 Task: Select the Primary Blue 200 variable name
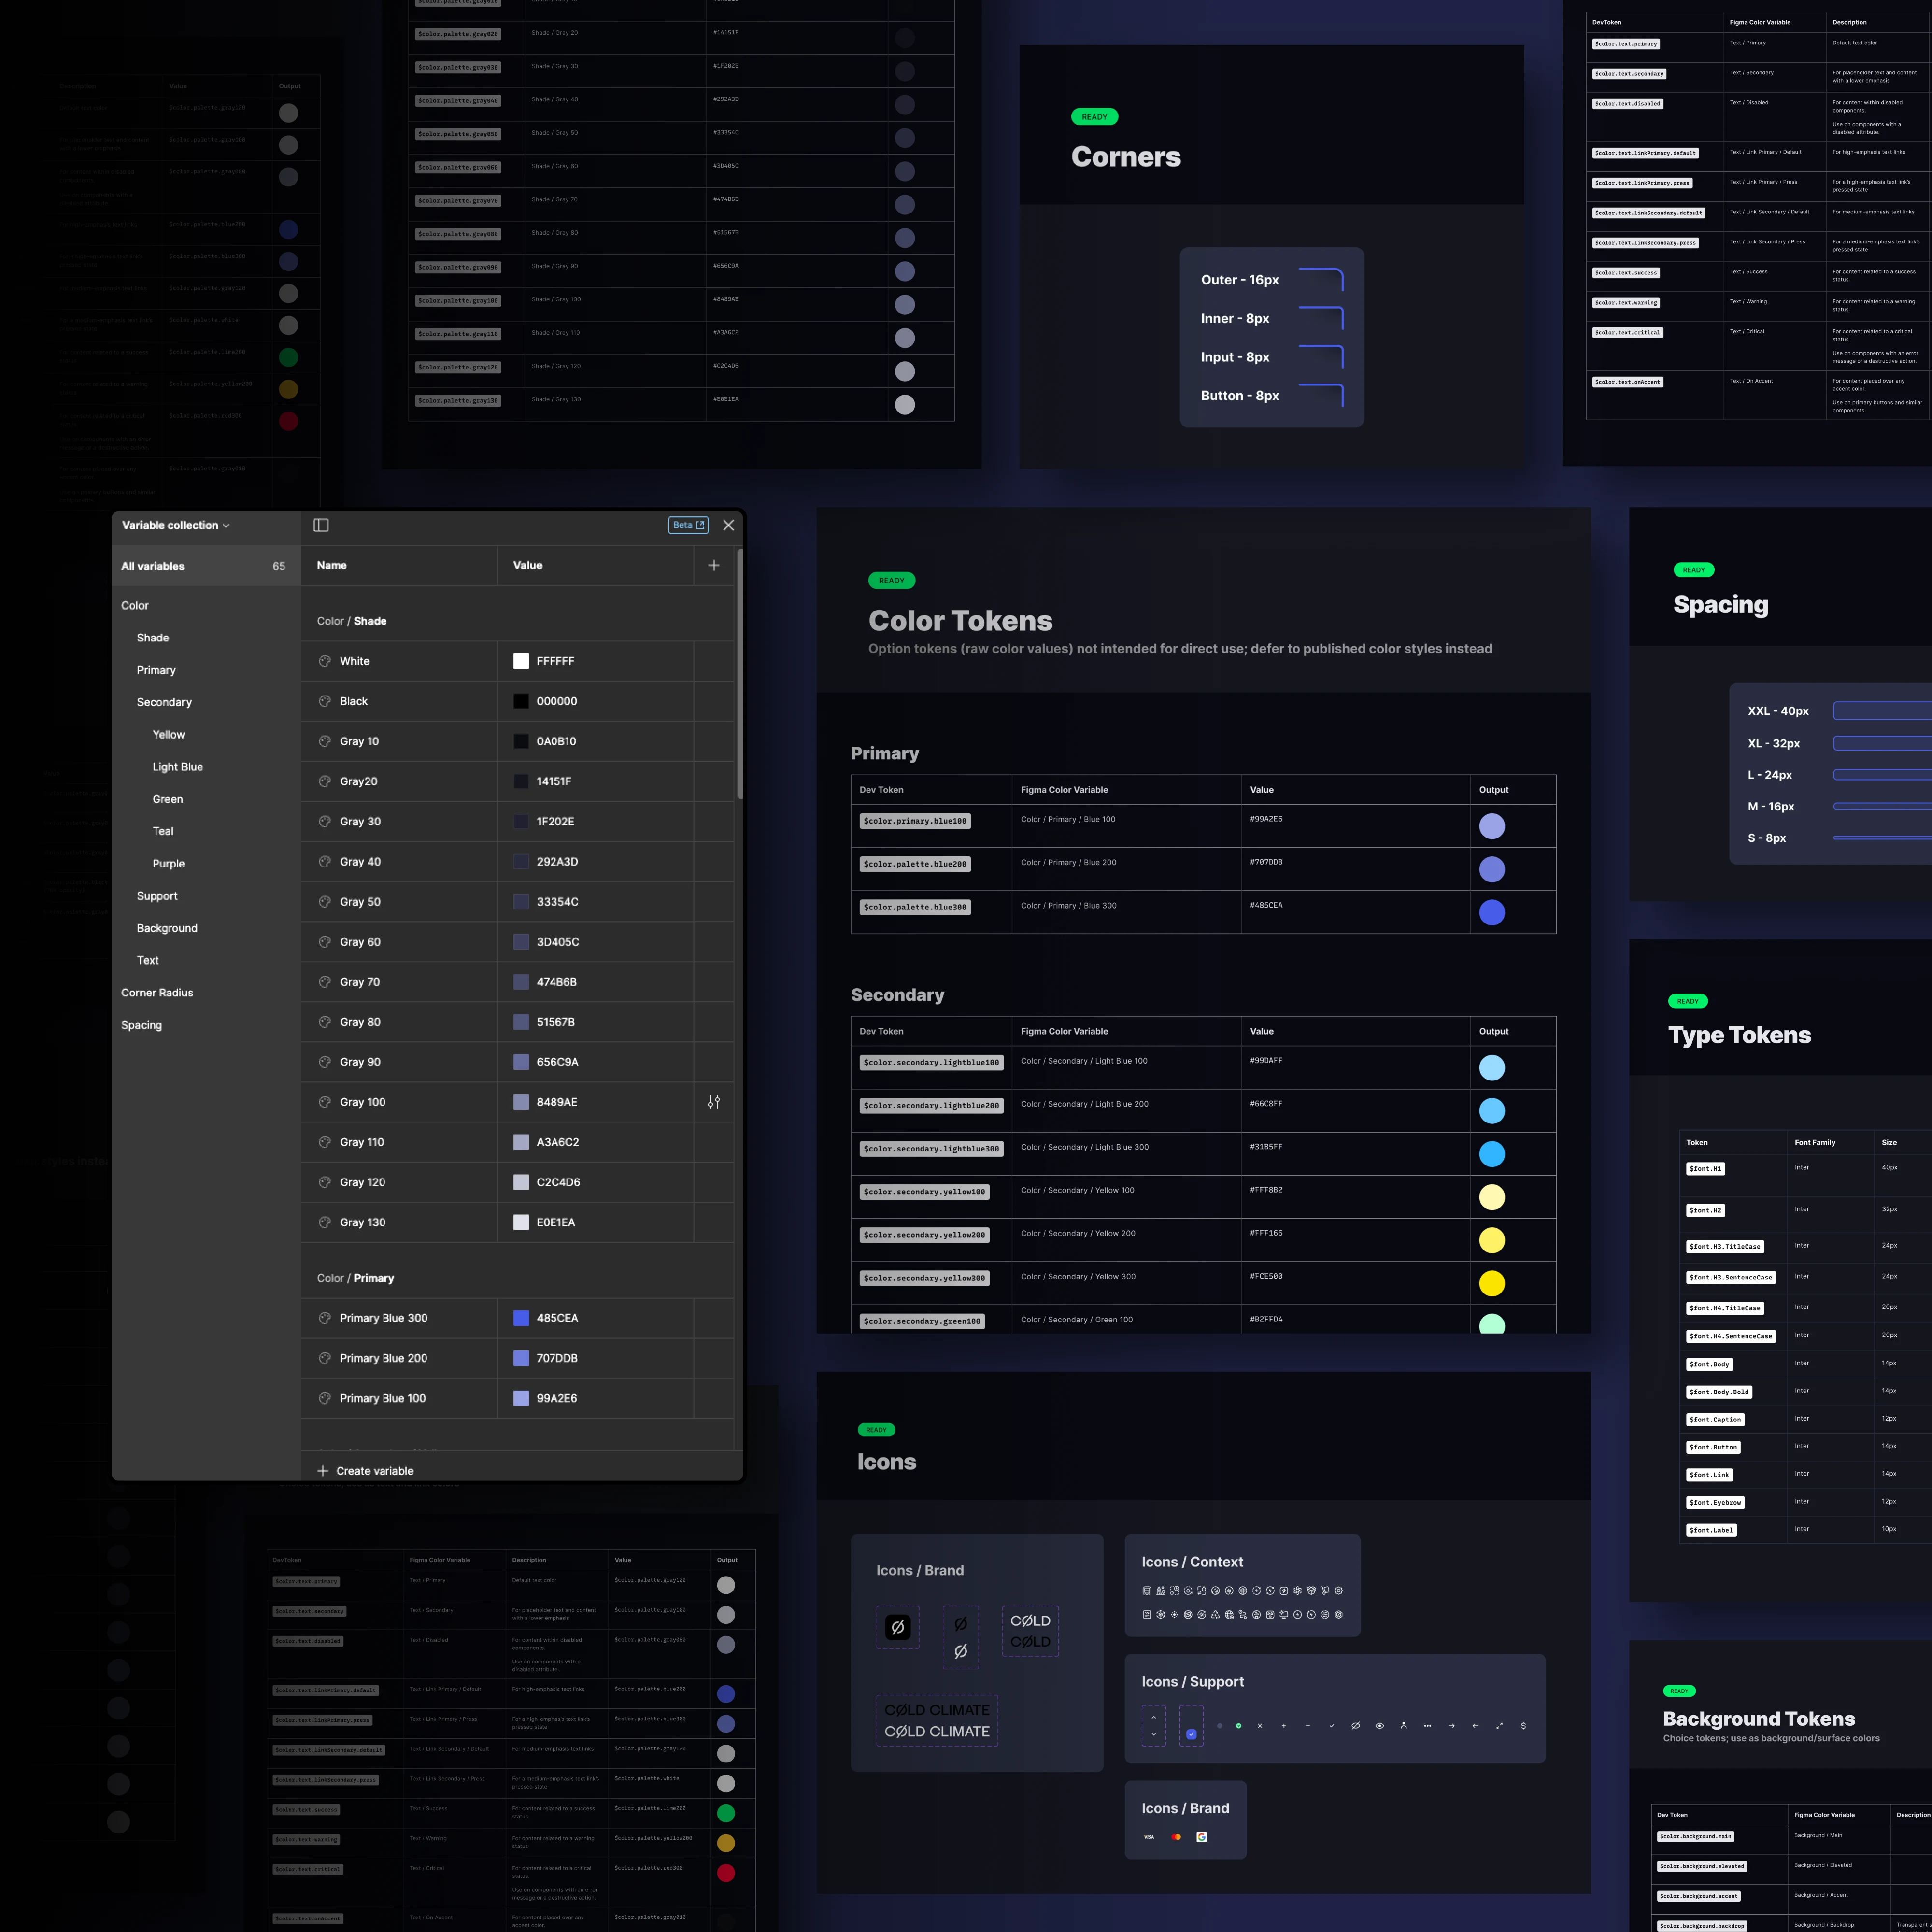point(383,1358)
